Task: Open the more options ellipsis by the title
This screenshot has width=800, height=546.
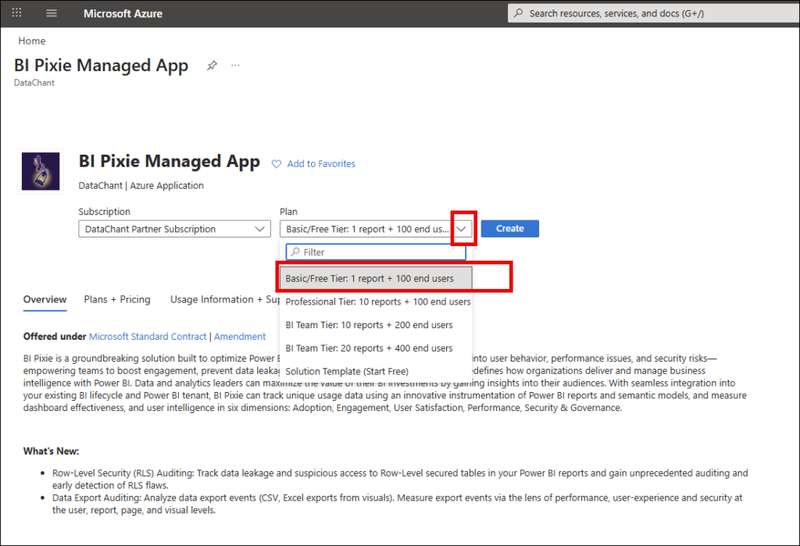Action: (x=236, y=66)
